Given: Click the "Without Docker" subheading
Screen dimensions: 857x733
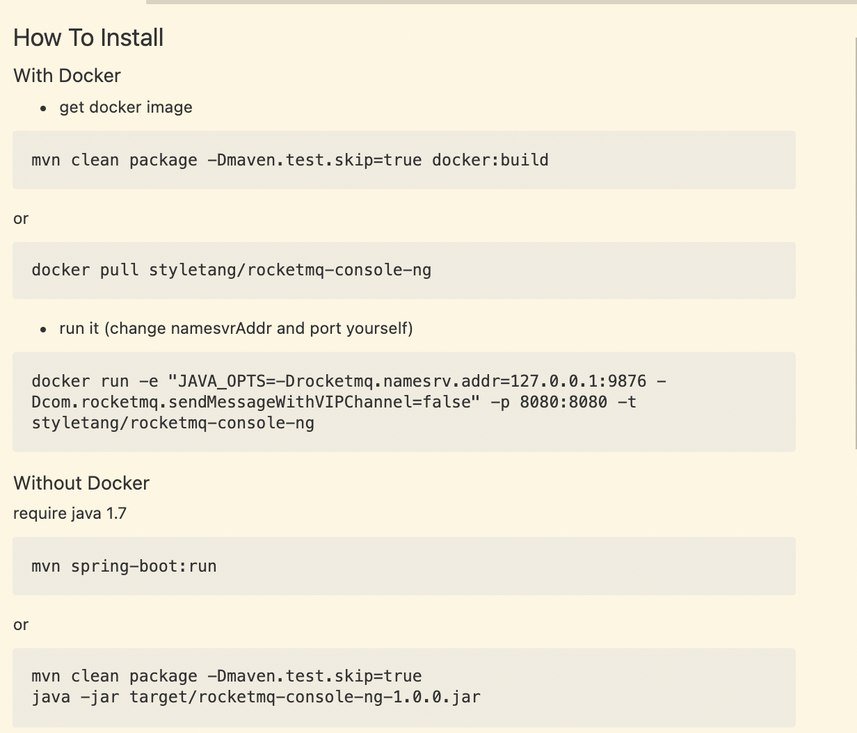Looking at the screenshot, I should click(81, 483).
